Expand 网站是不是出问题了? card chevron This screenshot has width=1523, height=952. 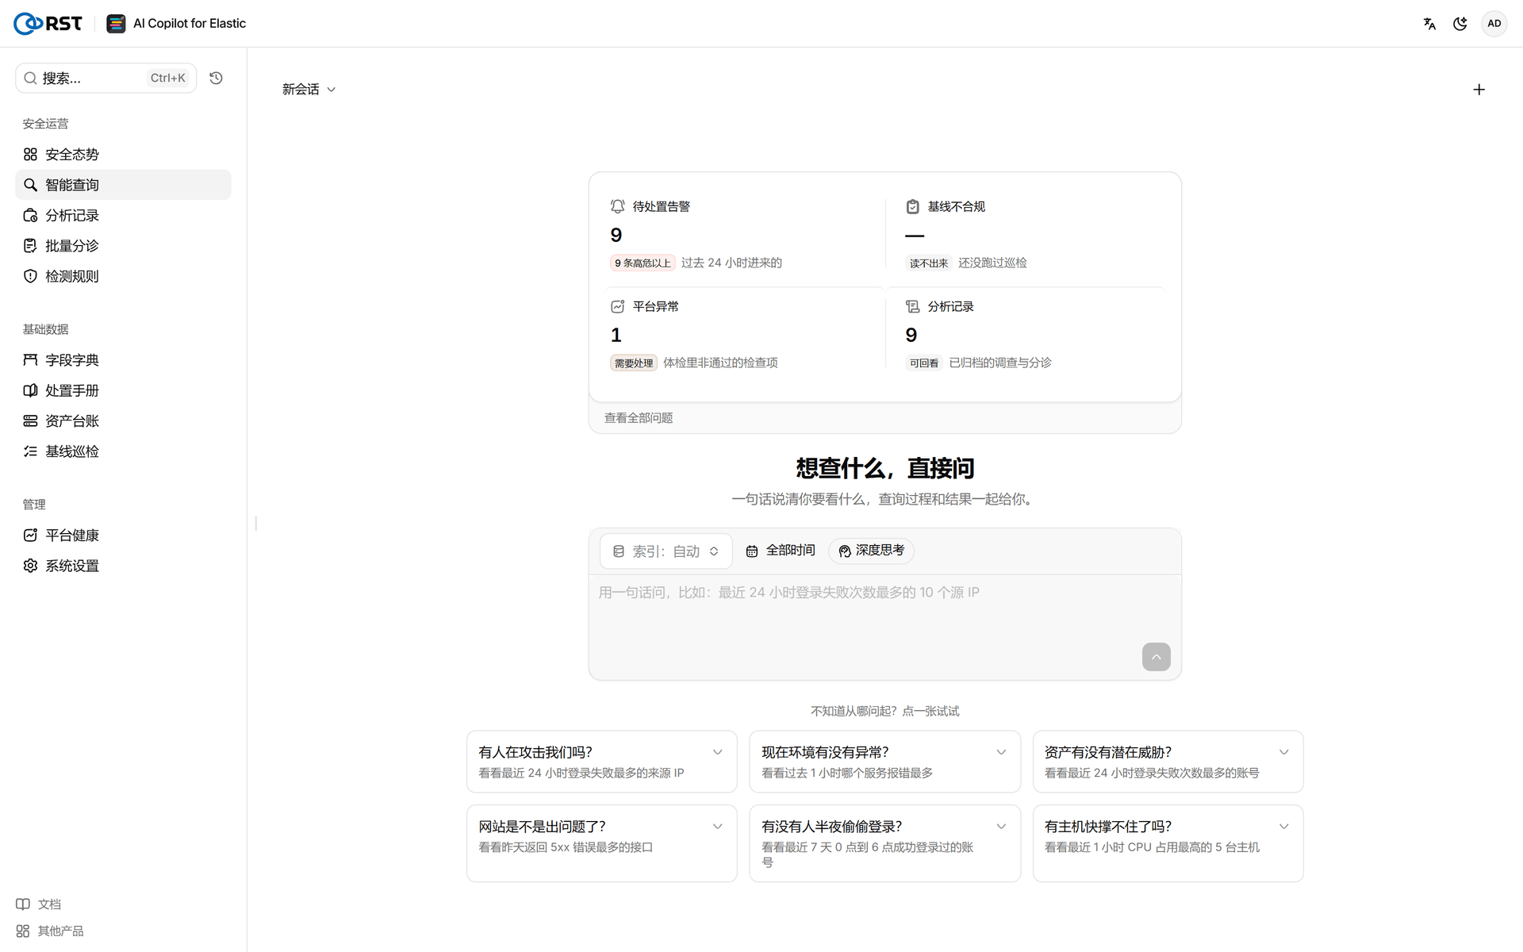[718, 827]
